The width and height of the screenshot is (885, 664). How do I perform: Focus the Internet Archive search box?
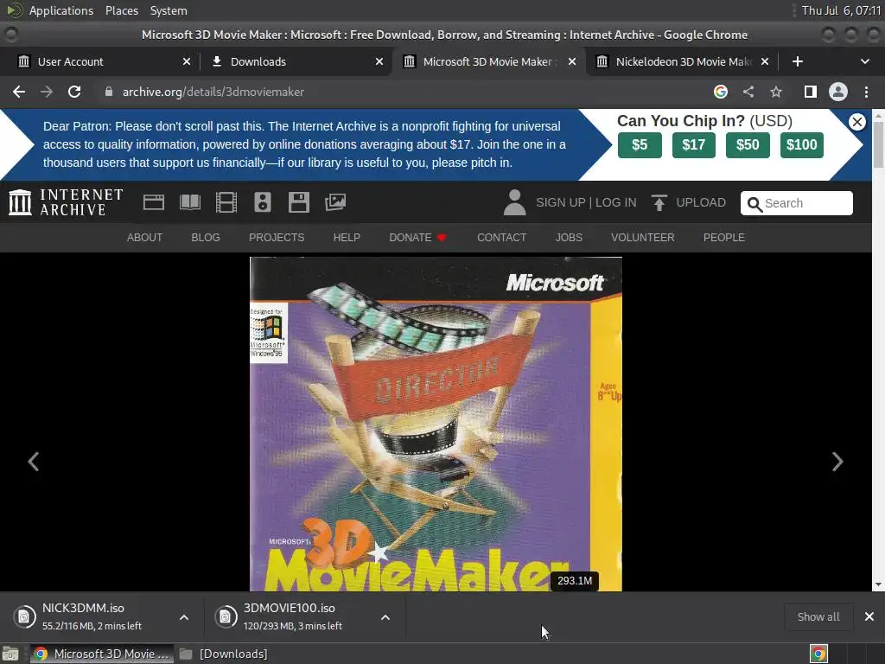click(x=796, y=203)
